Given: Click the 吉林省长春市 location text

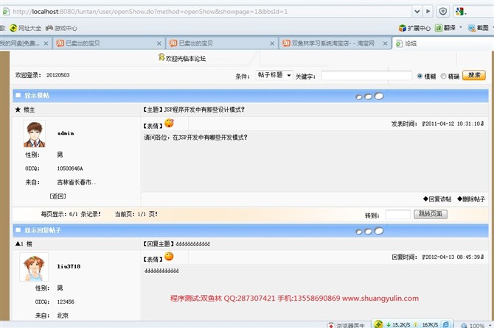Looking at the screenshot, I should 77,182.
